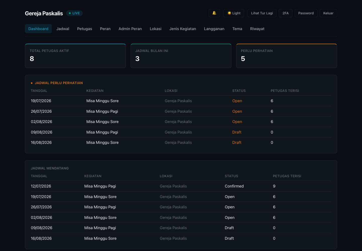
Task: Log out with Keluar button
Action: point(328,13)
